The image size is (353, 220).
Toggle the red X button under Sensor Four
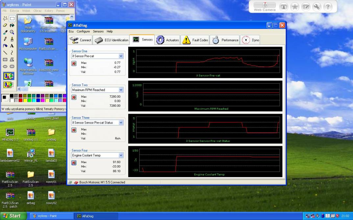click(74, 163)
